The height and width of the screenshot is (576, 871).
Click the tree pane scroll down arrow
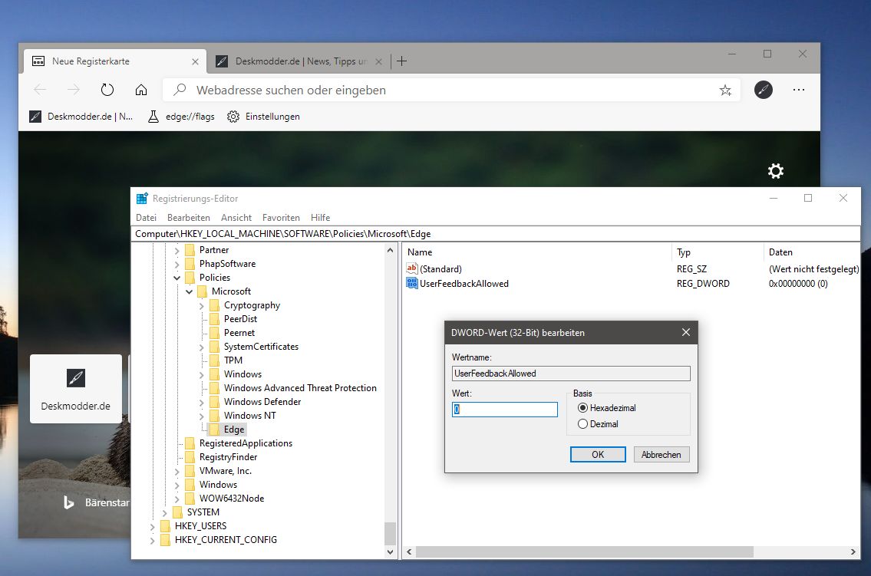coord(390,552)
